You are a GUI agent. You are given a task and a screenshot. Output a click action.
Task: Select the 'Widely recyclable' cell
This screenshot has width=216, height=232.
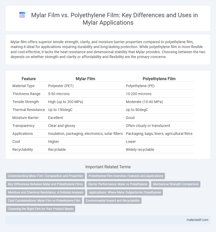[x=140, y=150]
